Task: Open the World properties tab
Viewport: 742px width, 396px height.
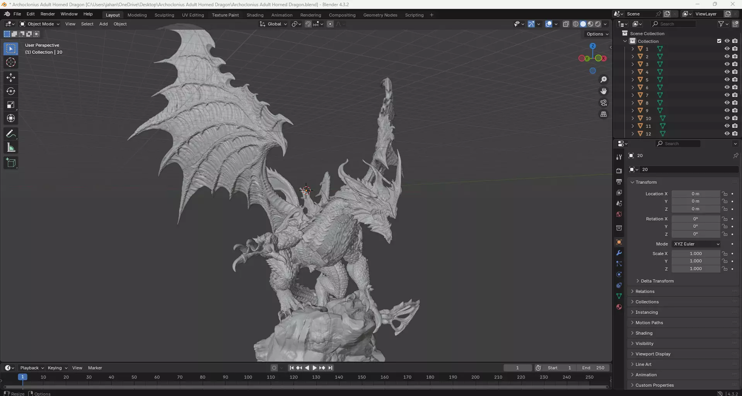Action: click(619, 214)
